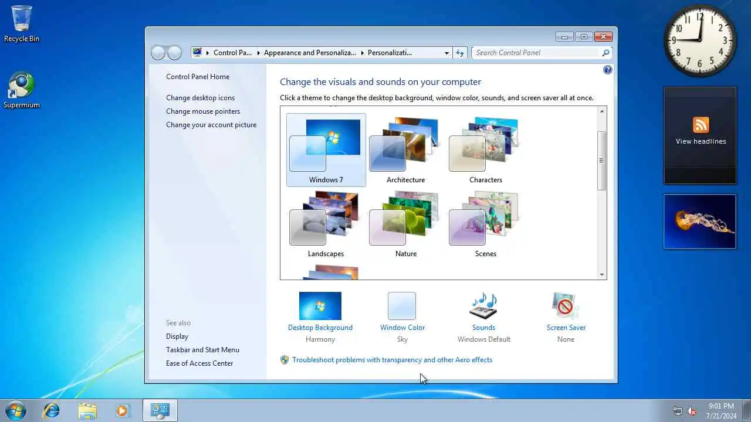Select the Windows 7 theme
This screenshot has width=751, height=422.
326,150
